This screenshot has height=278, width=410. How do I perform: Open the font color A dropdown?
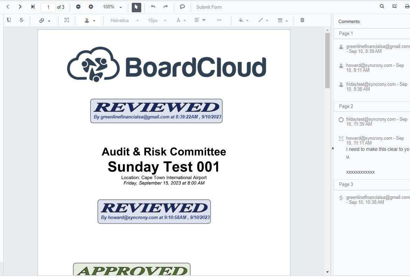pyautogui.click(x=181, y=20)
